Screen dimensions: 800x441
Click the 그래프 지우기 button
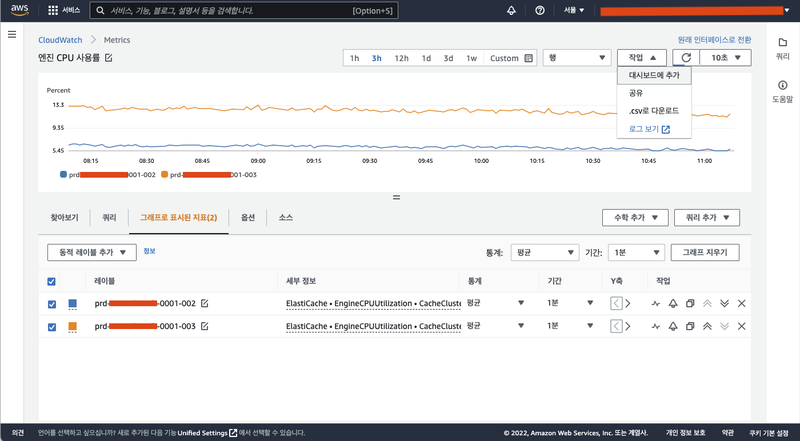(x=705, y=252)
